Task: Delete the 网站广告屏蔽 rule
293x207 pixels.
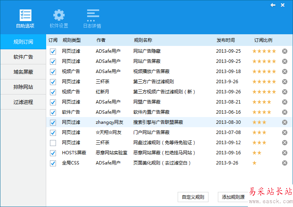Action: 285,61
